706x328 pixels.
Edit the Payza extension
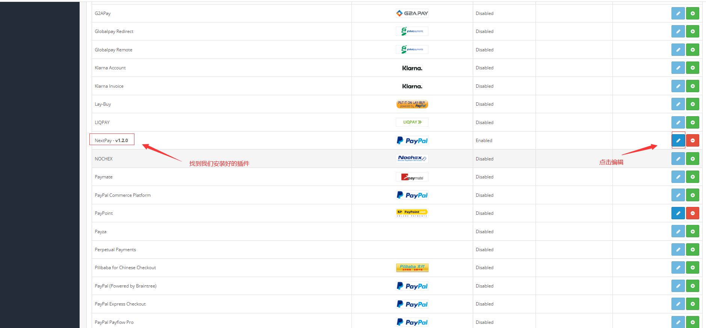click(x=678, y=232)
